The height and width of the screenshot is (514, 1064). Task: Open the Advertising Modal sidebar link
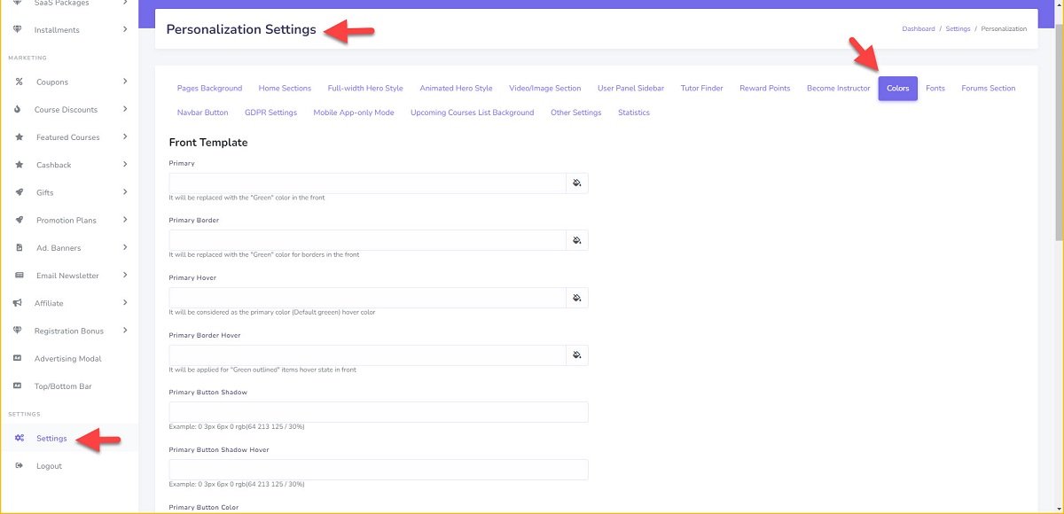67,359
